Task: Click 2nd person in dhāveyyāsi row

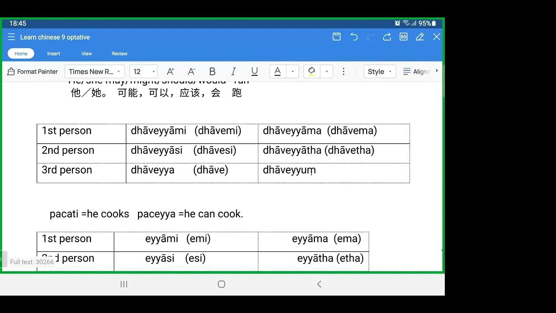Action: point(82,153)
